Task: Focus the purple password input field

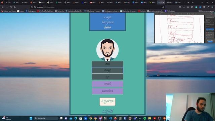Action: [x=107, y=91]
